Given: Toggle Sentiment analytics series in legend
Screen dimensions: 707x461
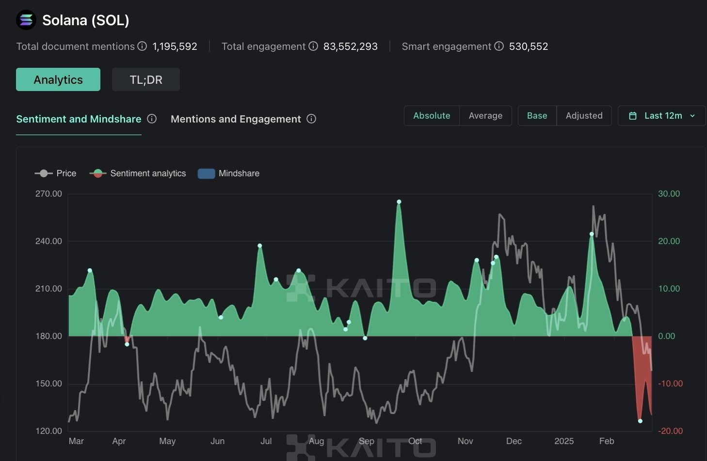Looking at the screenshot, I should point(138,173).
